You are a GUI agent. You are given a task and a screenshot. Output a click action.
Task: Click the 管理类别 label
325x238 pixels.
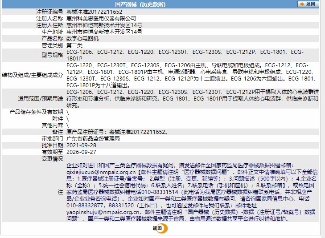(52, 45)
